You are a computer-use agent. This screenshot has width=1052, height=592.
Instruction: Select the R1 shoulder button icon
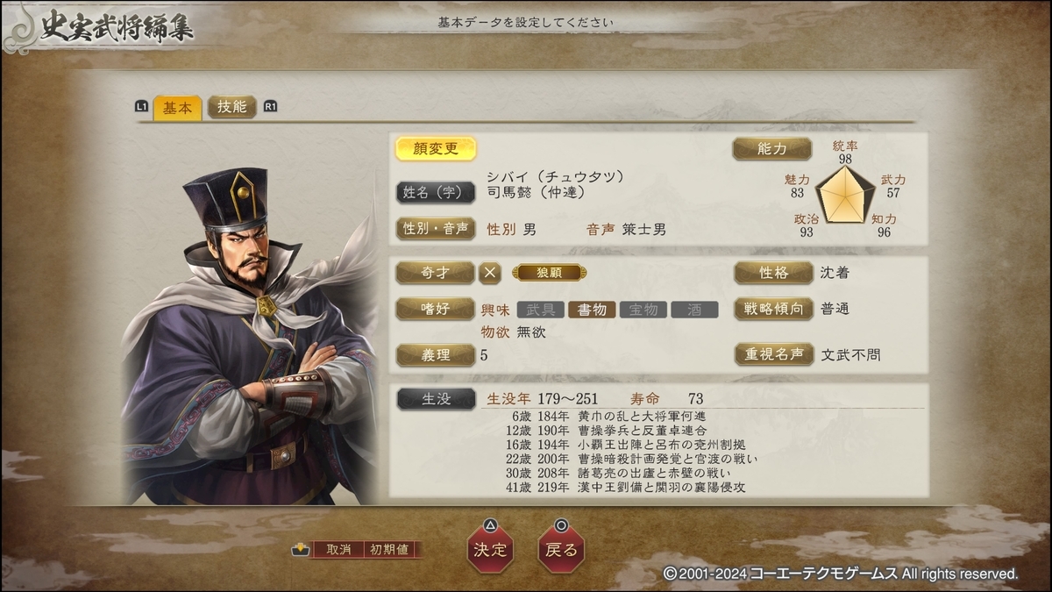(x=270, y=107)
